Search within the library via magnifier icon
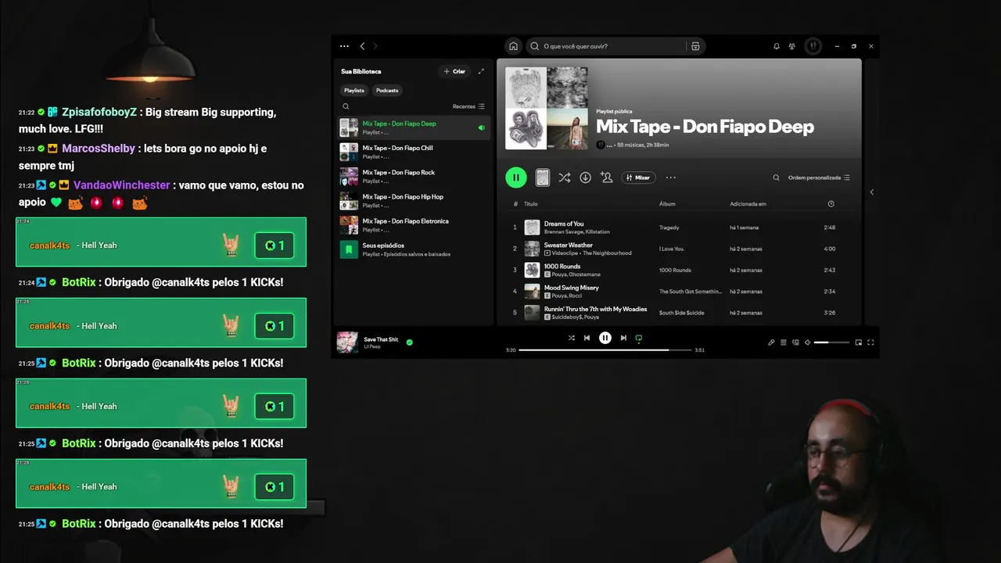 346,106
